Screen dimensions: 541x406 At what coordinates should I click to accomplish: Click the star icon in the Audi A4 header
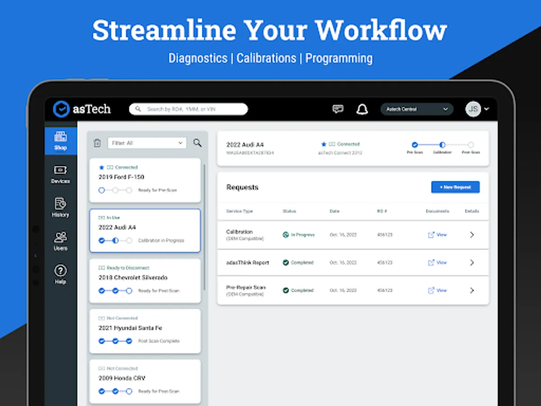(324, 144)
